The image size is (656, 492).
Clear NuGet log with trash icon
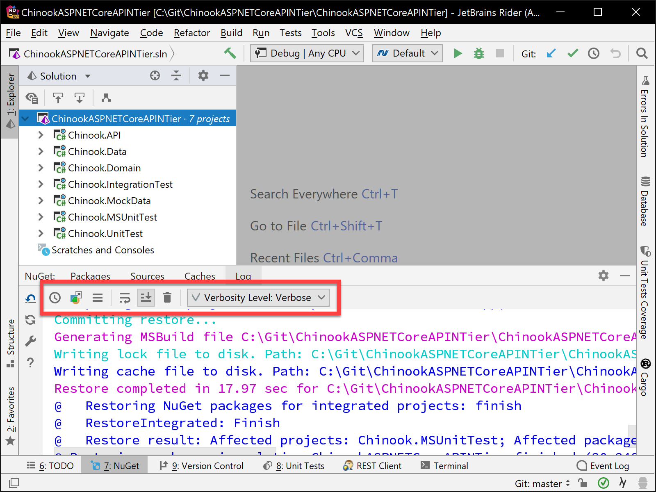pos(167,298)
